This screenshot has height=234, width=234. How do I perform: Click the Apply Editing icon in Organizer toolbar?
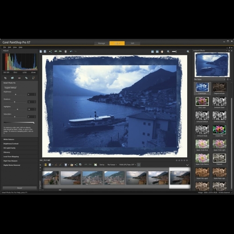pos(60,165)
